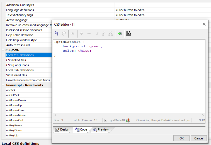
Task: Click the green arrow import icon
Action: click(120, 33)
